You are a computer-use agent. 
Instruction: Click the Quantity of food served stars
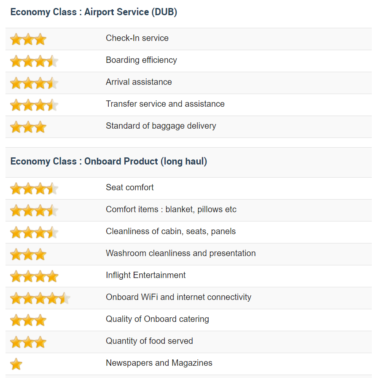tap(28, 342)
